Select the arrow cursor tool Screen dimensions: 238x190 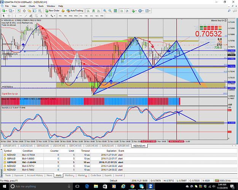(4, 16)
